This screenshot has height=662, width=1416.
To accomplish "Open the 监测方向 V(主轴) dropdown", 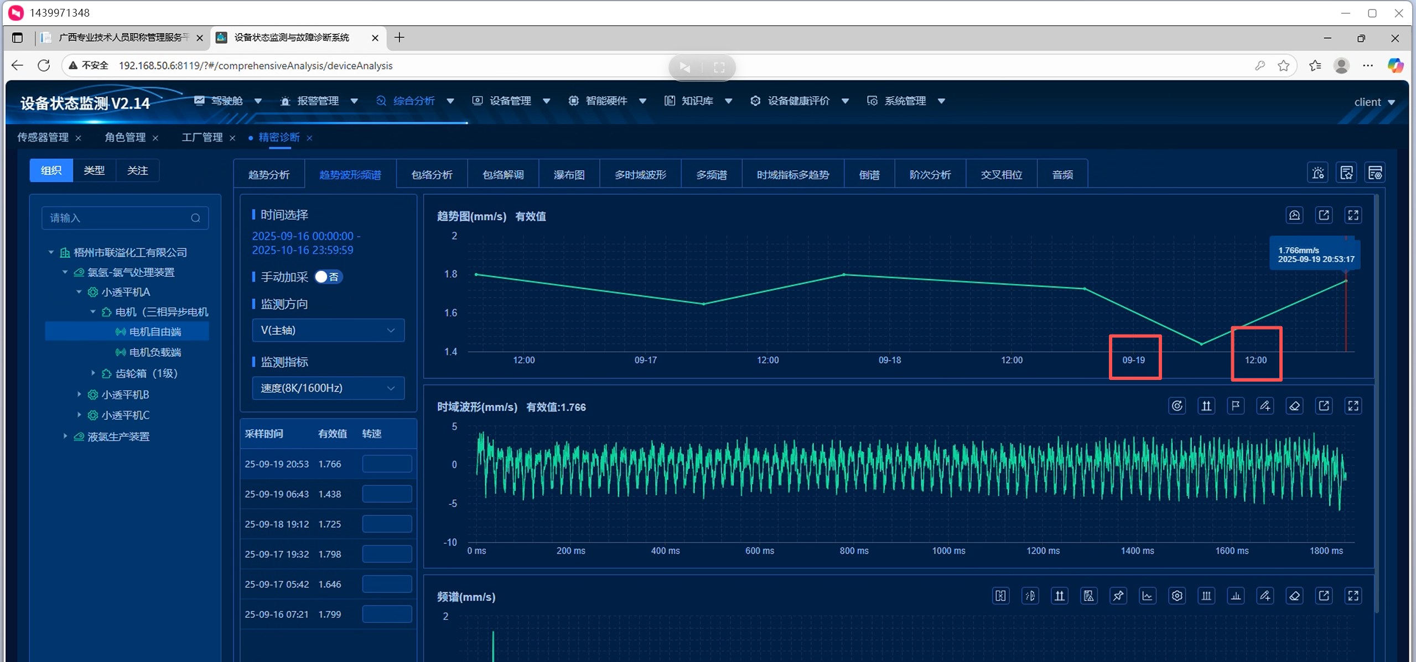I will point(328,330).
